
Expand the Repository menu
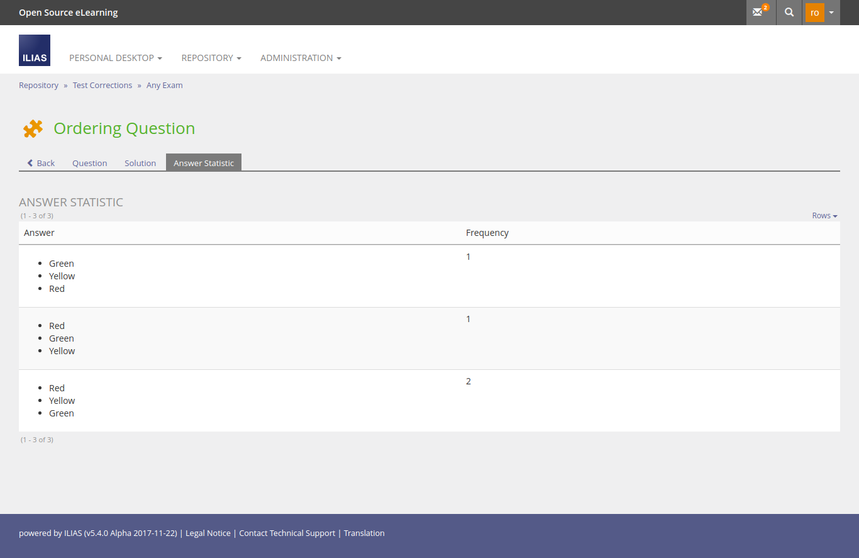(211, 58)
